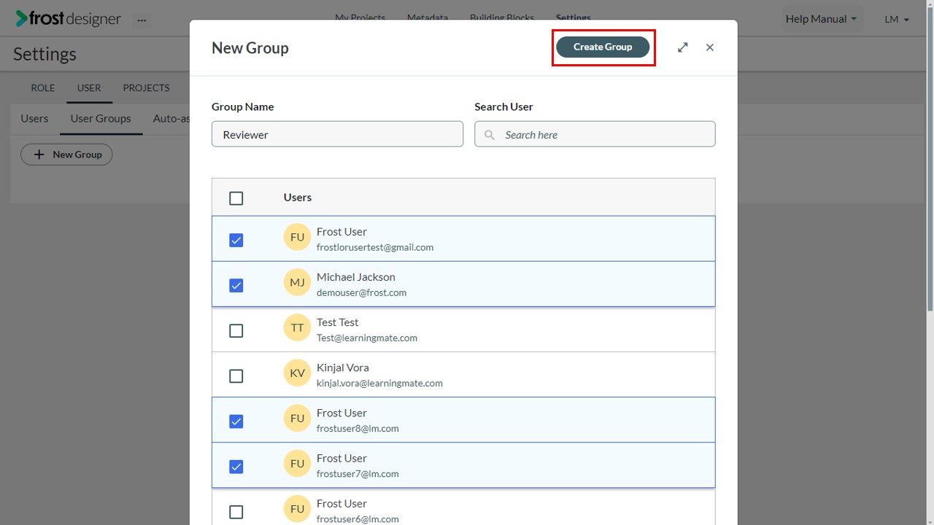This screenshot has height=525, width=934.
Task: Click the Group Name input field
Action: pyautogui.click(x=337, y=134)
